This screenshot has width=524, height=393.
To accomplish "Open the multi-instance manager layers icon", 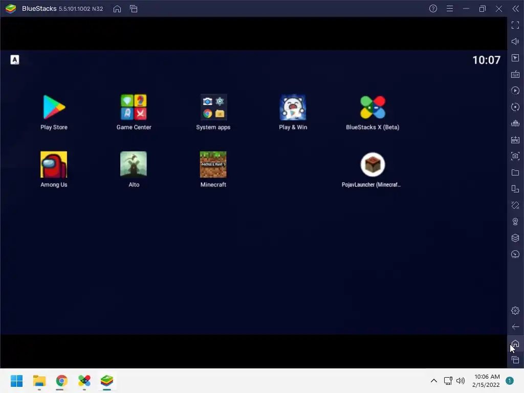I will [x=515, y=238].
